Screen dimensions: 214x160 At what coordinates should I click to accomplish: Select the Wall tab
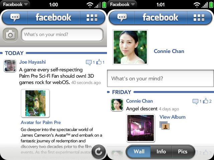click(139, 152)
